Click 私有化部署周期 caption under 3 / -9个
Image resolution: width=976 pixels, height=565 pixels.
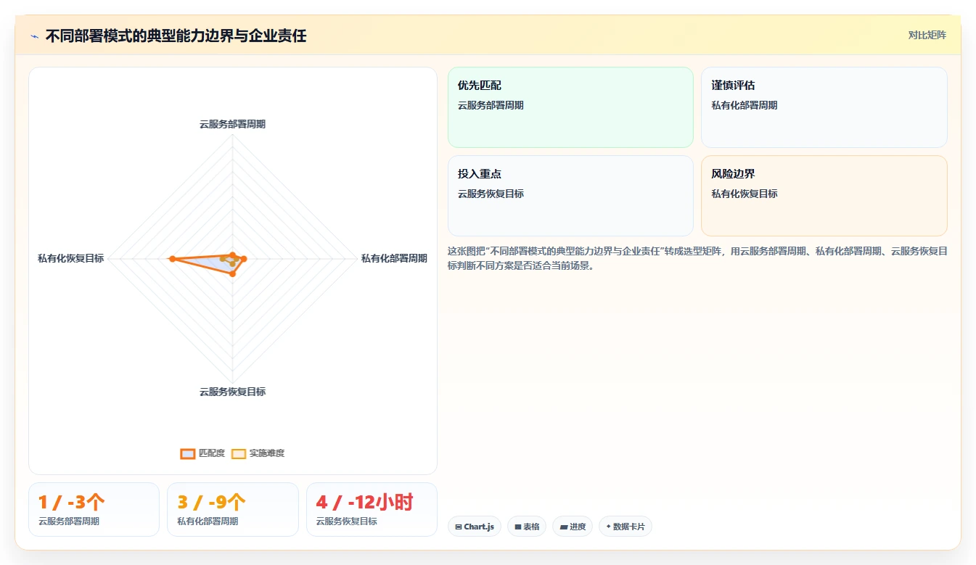click(x=208, y=521)
